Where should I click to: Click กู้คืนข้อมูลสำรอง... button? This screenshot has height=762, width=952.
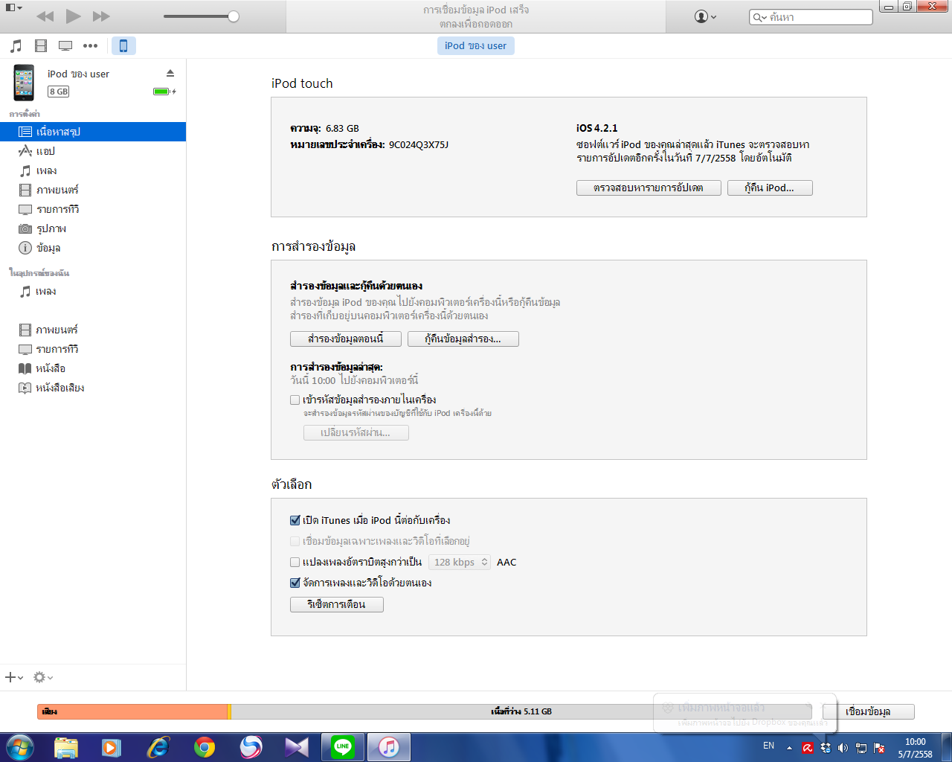click(x=463, y=339)
